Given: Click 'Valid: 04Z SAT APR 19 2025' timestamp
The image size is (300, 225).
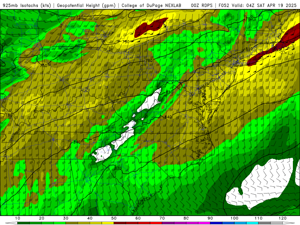Looking at the screenshot, I should (x=264, y=6).
